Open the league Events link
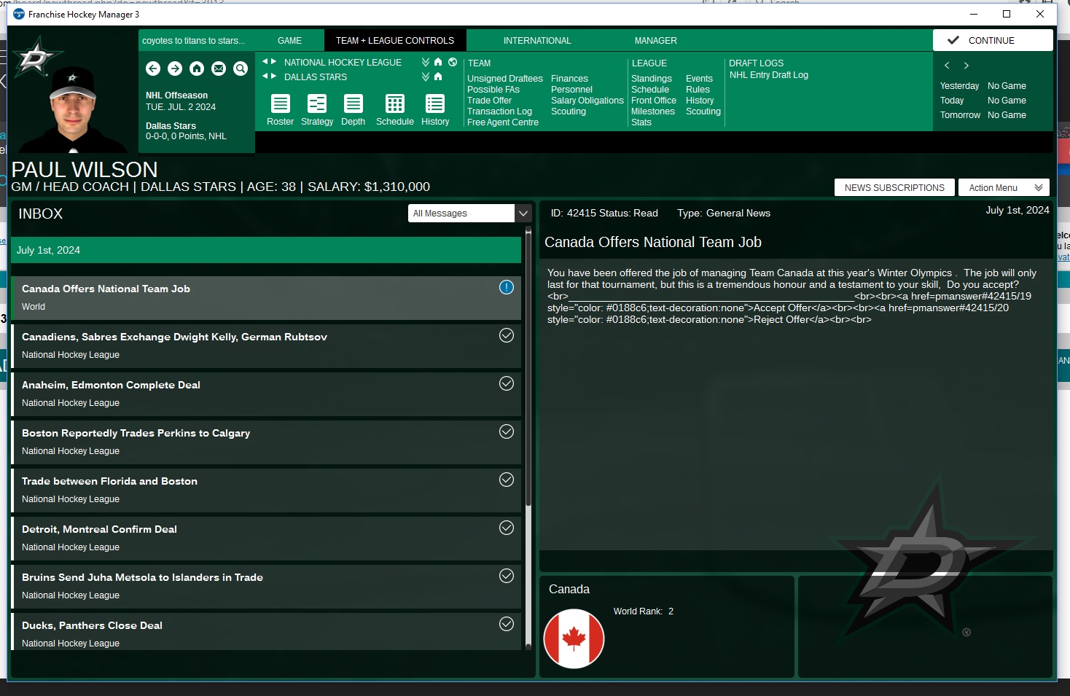The width and height of the screenshot is (1070, 696). click(x=699, y=79)
